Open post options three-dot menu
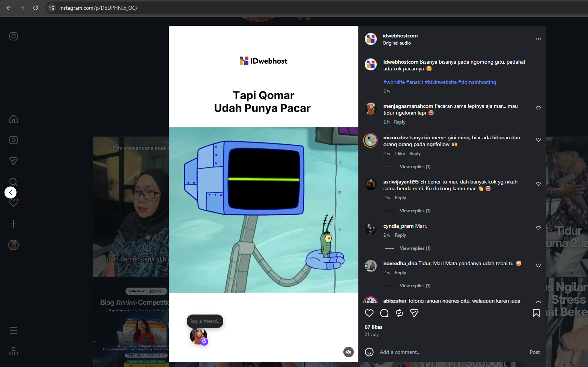 click(x=538, y=39)
